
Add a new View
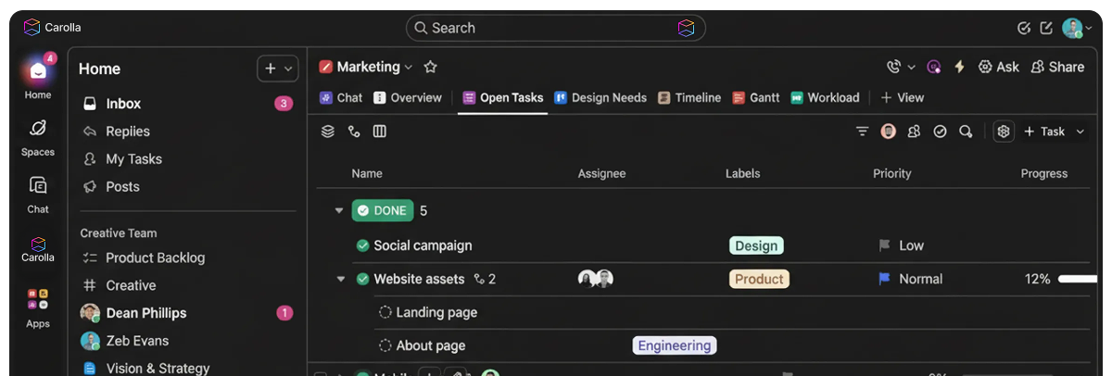point(902,97)
